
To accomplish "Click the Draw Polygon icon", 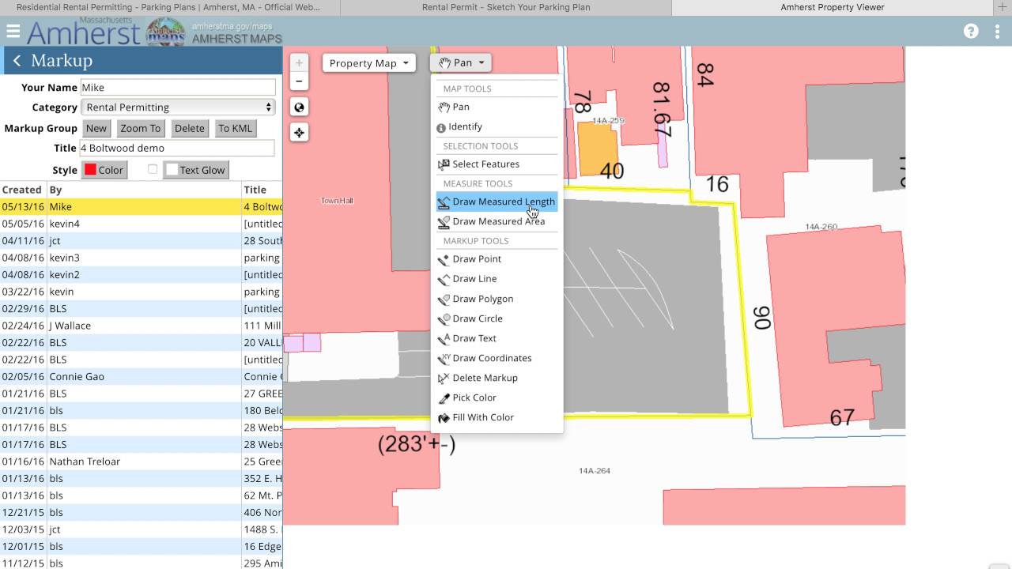I will 444,299.
